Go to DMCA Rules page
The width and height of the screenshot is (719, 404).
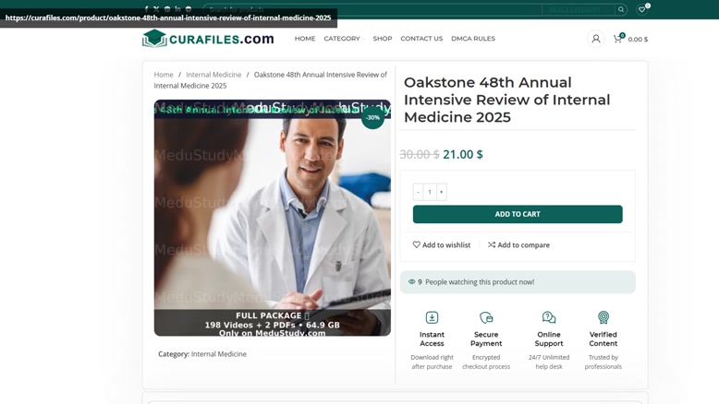pos(473,39)
